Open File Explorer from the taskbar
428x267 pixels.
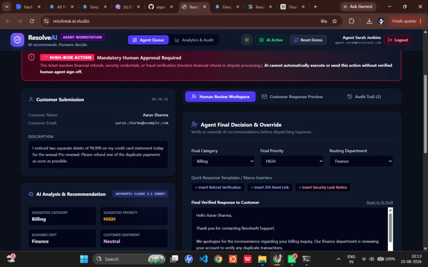point(262,259)
